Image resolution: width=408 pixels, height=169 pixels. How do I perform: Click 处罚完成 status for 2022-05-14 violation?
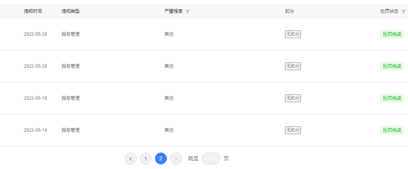[392, 130]
